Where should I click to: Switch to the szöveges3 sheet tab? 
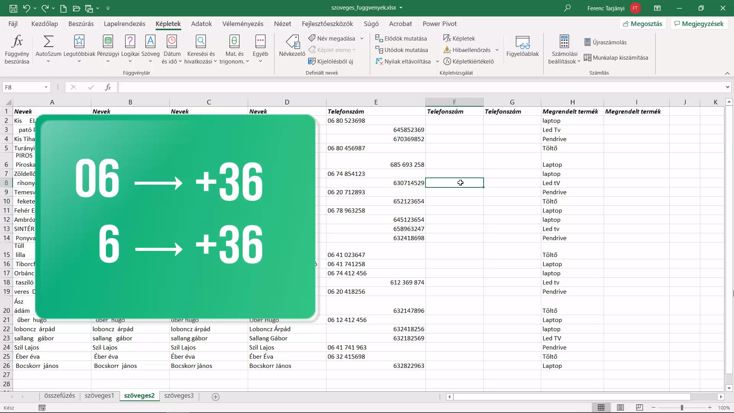(179, 396)
